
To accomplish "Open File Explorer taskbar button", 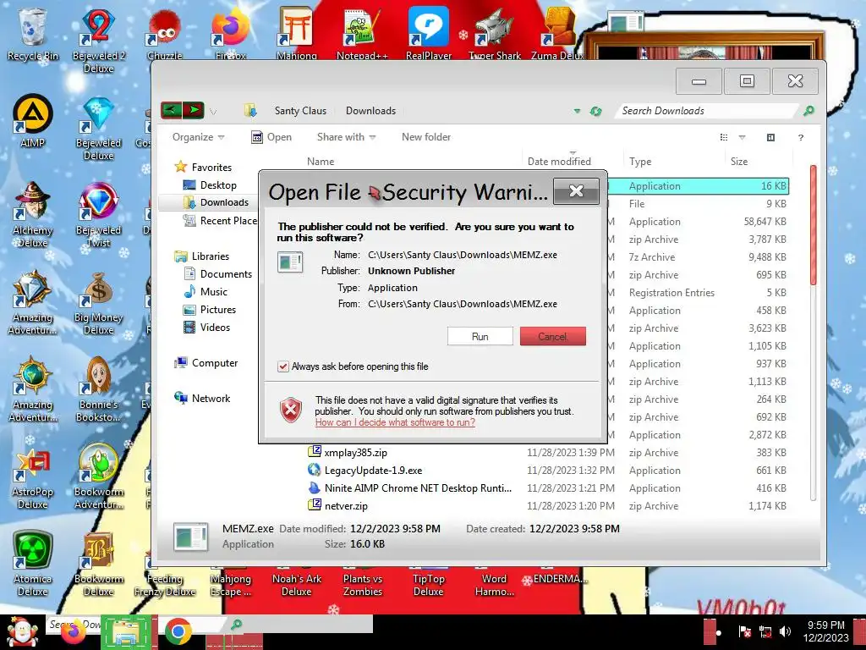I will [x=126, y=632].
